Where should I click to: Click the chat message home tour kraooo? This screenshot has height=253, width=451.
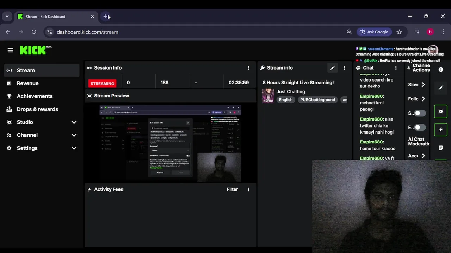[378, 148]
